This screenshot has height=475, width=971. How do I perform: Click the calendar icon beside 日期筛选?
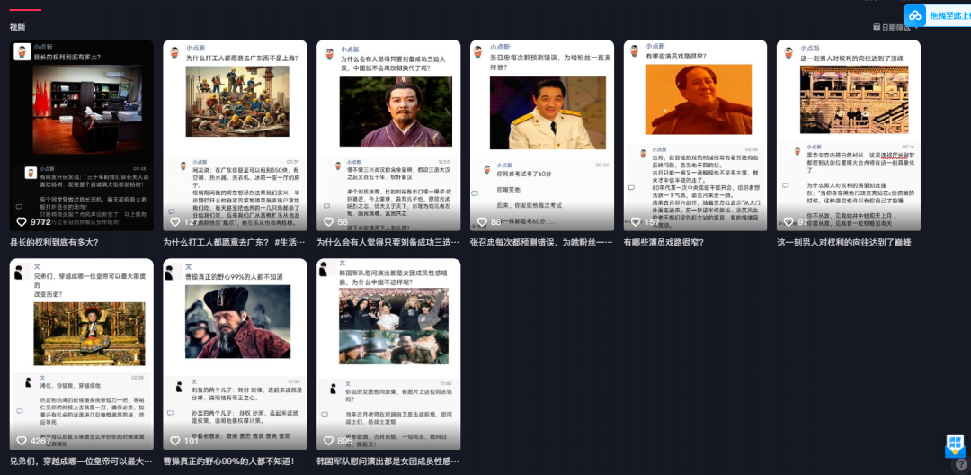click(x=877, y=27)
